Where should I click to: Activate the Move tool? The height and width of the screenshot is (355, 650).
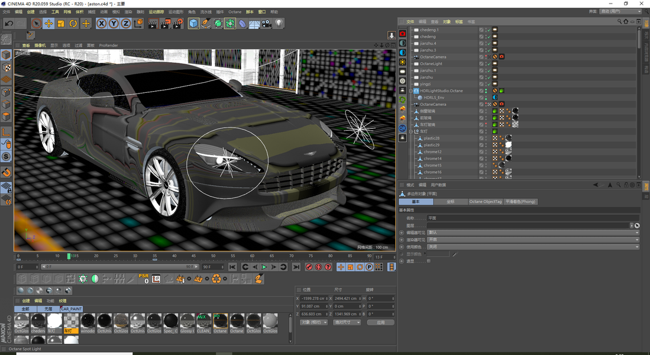(48, 24)
